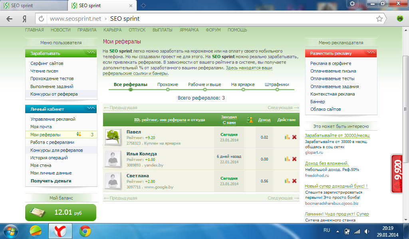This screenshot has width=409, height=239.
Task: Open Светлана's avatar picture
Action: pos(113,180)
